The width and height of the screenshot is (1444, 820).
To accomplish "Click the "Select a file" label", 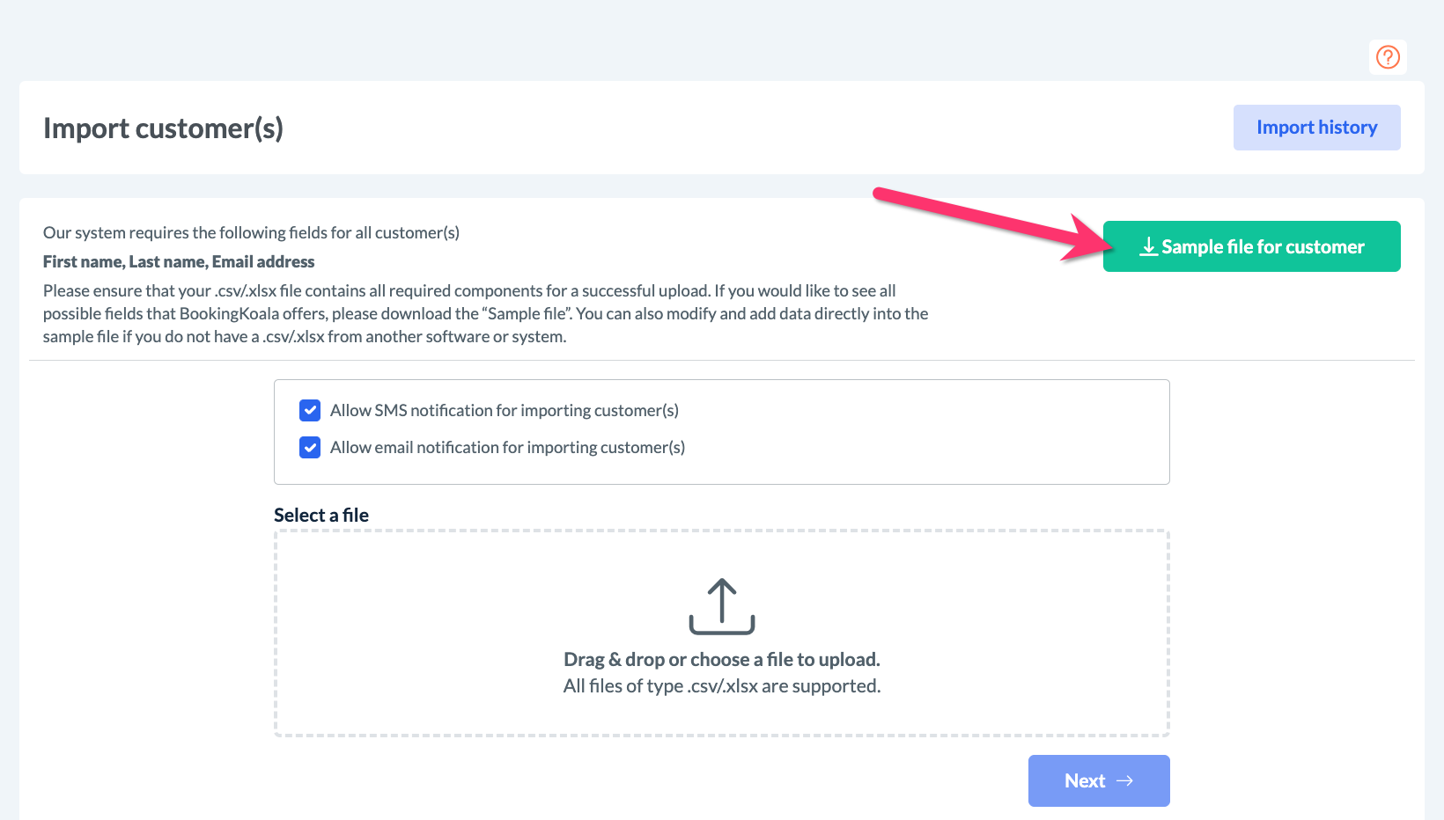I will tap(320, 516).
